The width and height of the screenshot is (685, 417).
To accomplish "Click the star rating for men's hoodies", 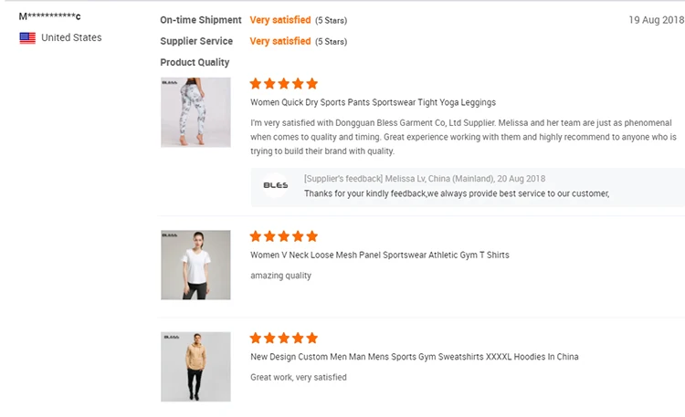I will coord(284,338).
